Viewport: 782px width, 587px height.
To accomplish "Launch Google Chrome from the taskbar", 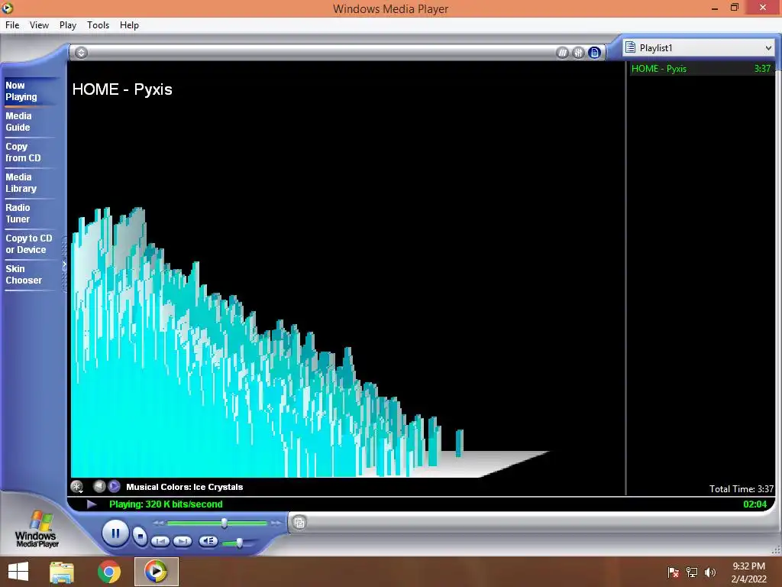I will [108, 572].
